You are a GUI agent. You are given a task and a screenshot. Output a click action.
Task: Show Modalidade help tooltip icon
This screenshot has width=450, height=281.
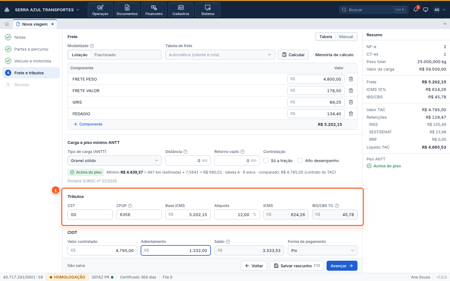(92, 46)
